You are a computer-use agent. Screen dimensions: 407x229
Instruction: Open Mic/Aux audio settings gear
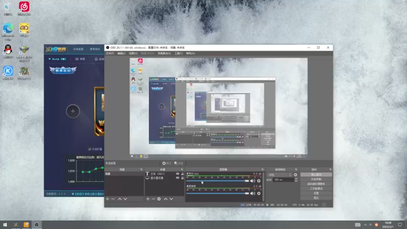(x=259, y=181)
